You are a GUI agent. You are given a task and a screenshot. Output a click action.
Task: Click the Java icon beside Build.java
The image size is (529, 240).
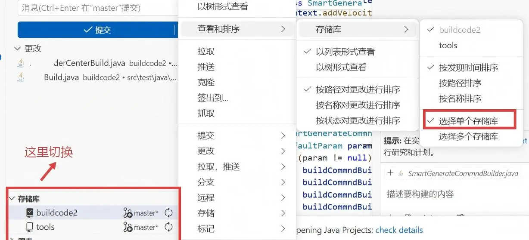[21, 77]
